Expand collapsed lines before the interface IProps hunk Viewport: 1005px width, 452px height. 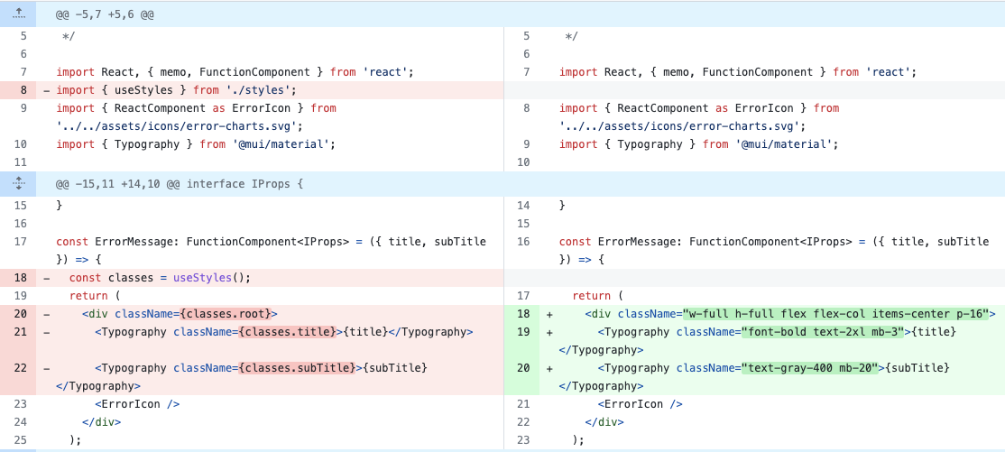18,184
